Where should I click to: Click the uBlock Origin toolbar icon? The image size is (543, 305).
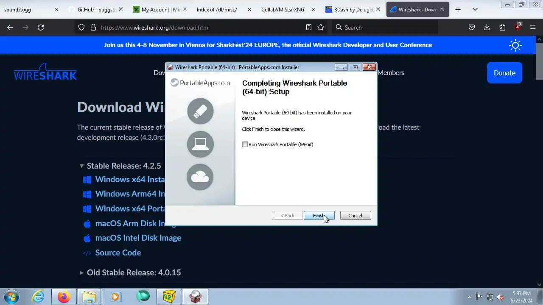pyautogui.click(x=518, y=28)
